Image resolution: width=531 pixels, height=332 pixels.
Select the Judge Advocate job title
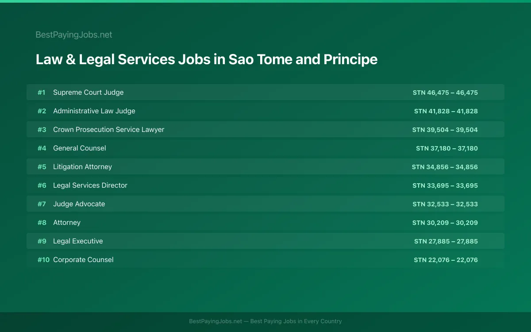[79, 204]
